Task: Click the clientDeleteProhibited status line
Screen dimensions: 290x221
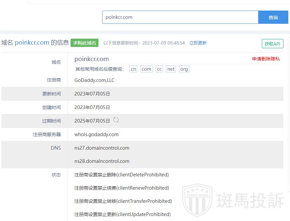Action: tap(121, 175)
